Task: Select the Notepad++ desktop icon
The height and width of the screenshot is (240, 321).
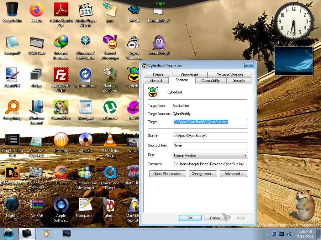Action: point(86,207)
